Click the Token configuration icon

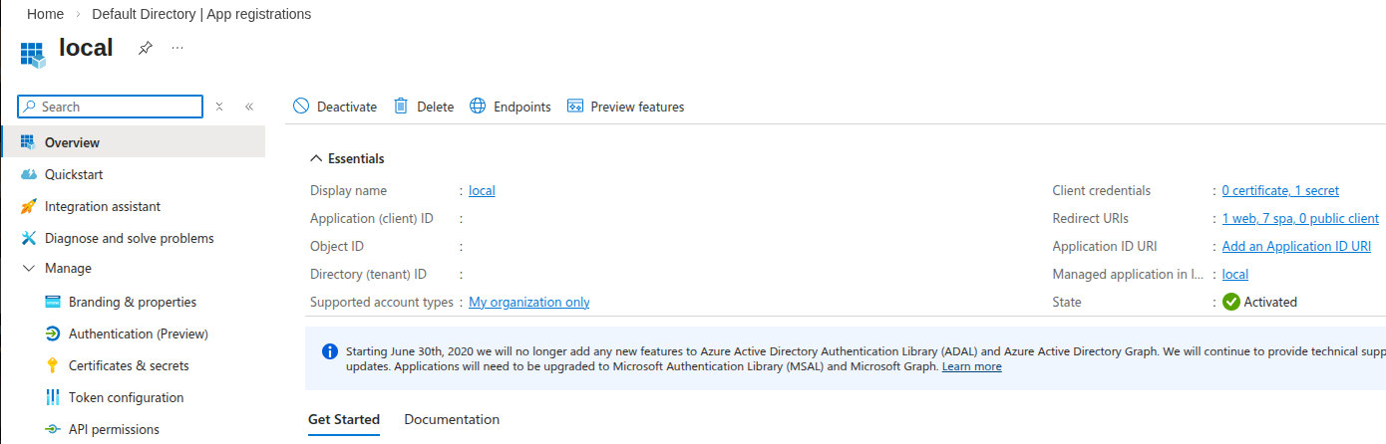53,397
